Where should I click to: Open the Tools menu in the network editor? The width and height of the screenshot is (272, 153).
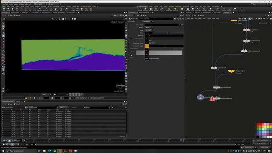[204, 19]
